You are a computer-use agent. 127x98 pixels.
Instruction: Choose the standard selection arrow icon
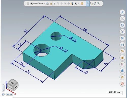coord(54,4)
